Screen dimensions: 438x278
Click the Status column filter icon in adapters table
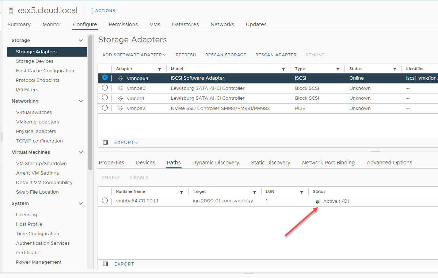(395, 69)
